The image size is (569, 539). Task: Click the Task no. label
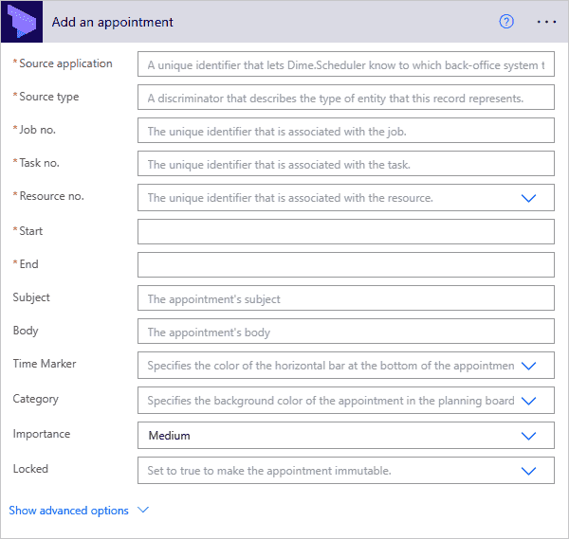39,163
